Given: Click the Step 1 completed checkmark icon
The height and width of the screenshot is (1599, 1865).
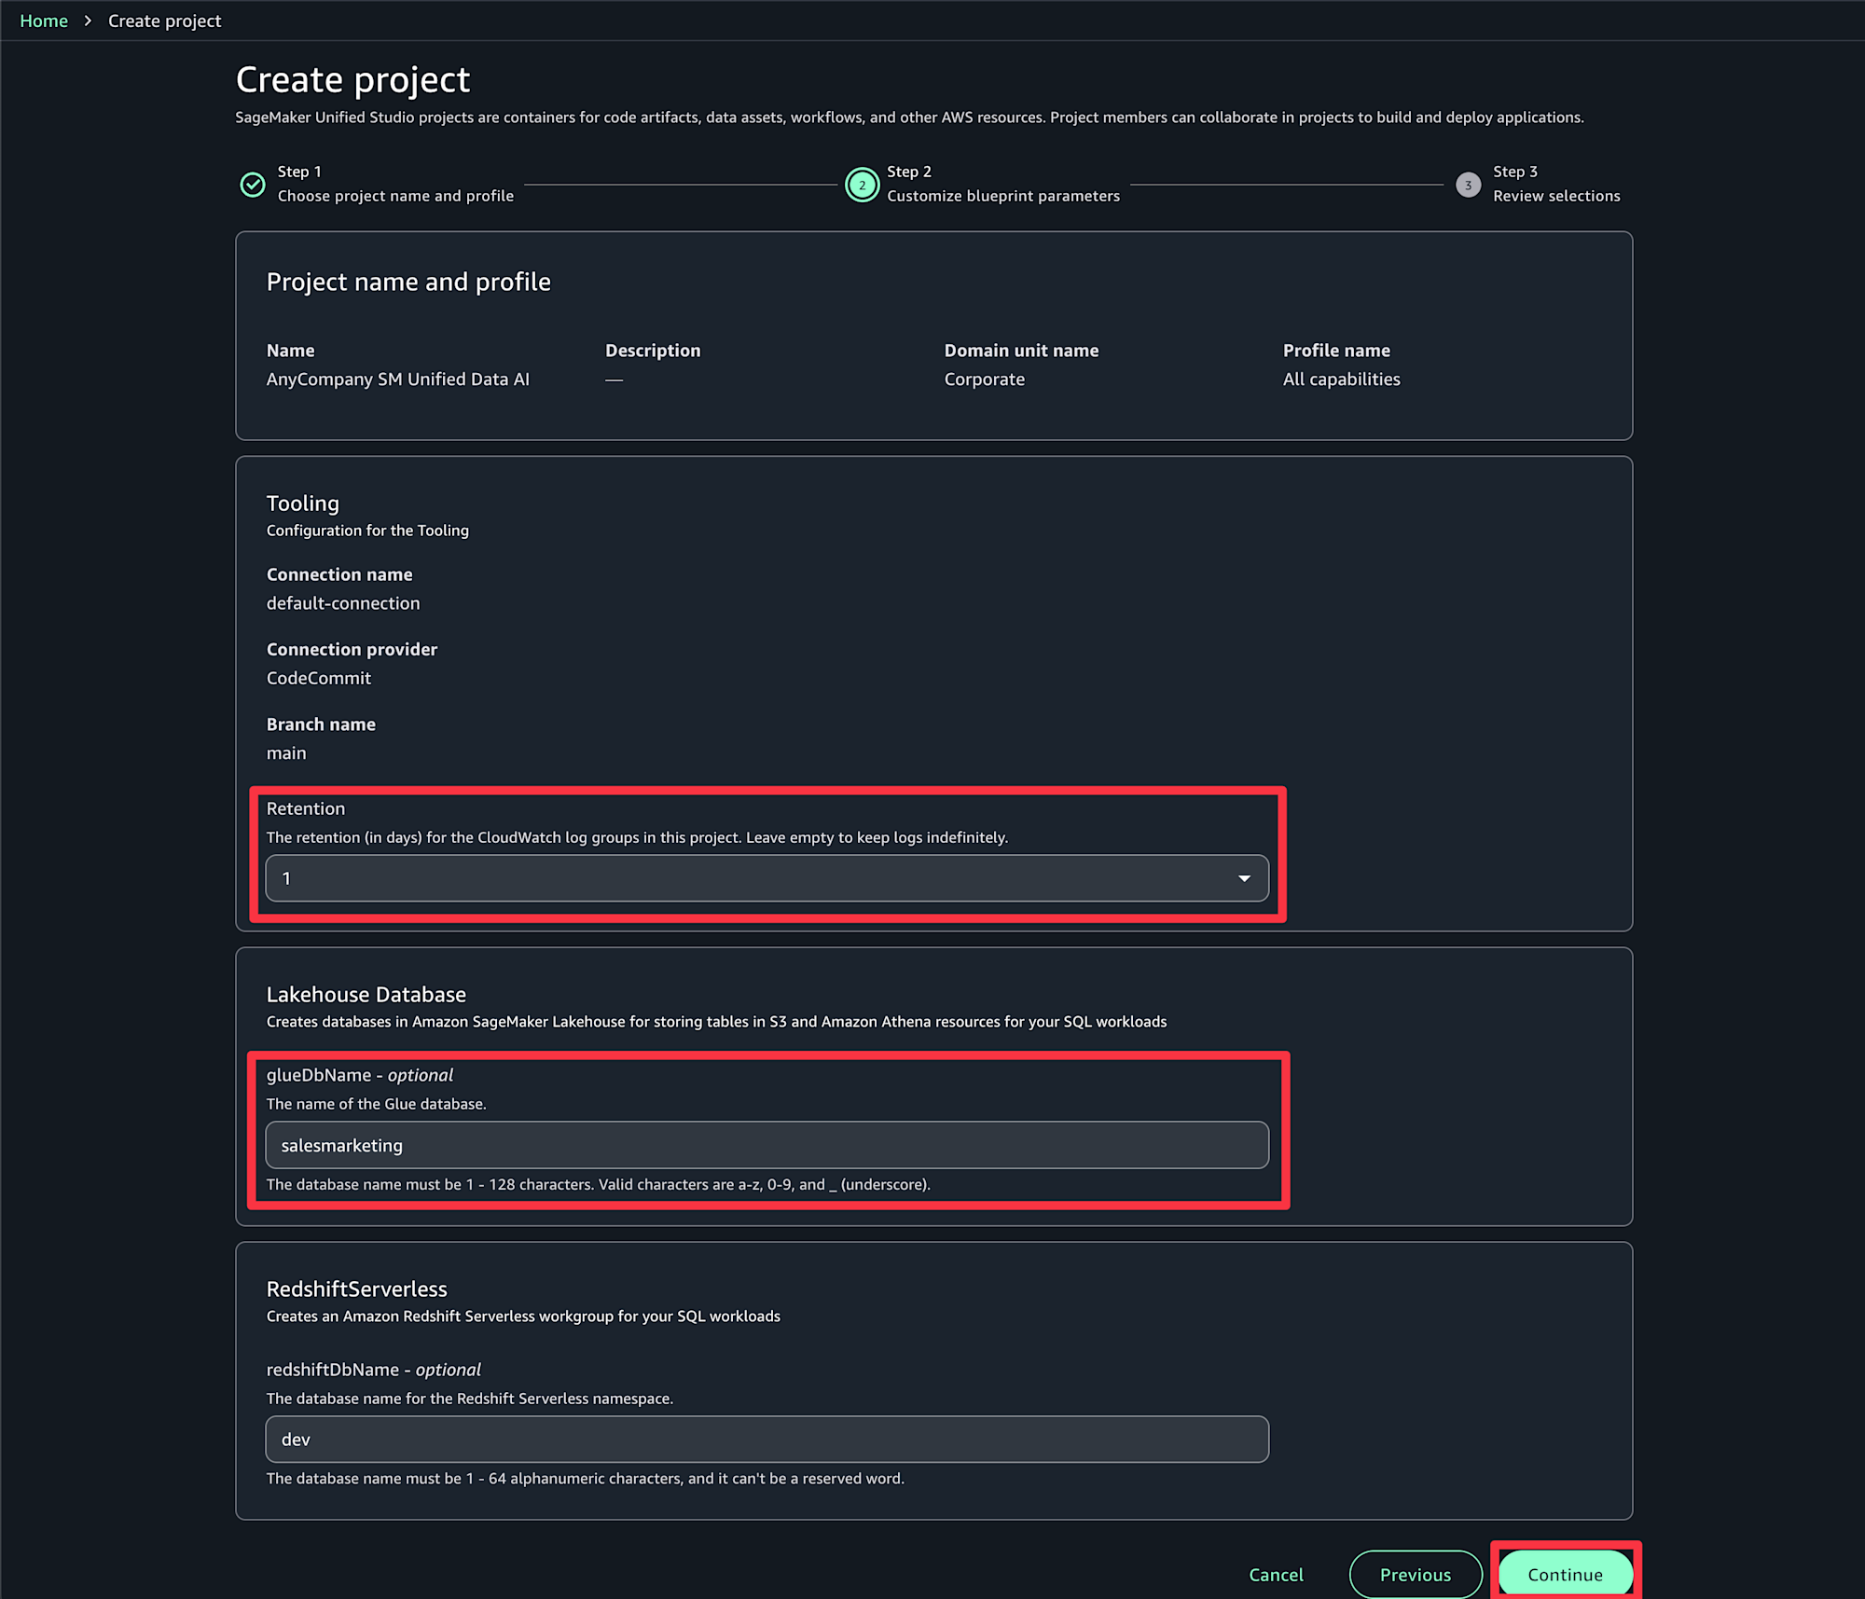Looking at the screenshot, I should [253, 185].
